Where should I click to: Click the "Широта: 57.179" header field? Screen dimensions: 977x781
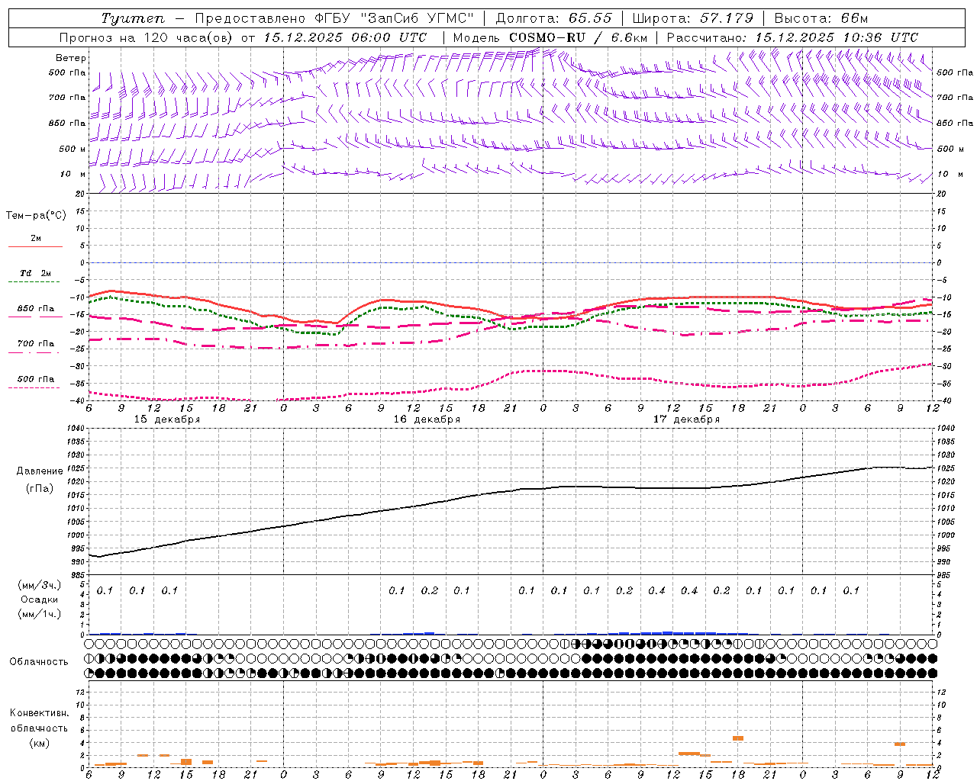693,18
